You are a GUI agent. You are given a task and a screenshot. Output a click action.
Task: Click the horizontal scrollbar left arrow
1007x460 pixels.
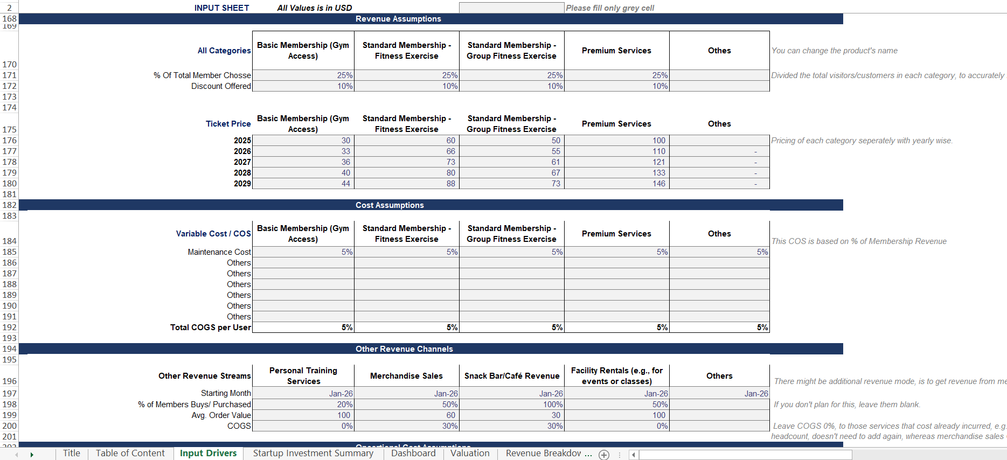pyautogui.click(x=634, y=455)
